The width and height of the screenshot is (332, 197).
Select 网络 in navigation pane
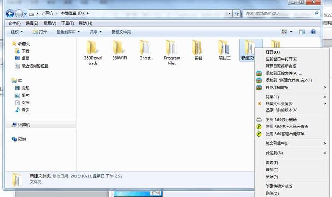click(x=19, y=139)
